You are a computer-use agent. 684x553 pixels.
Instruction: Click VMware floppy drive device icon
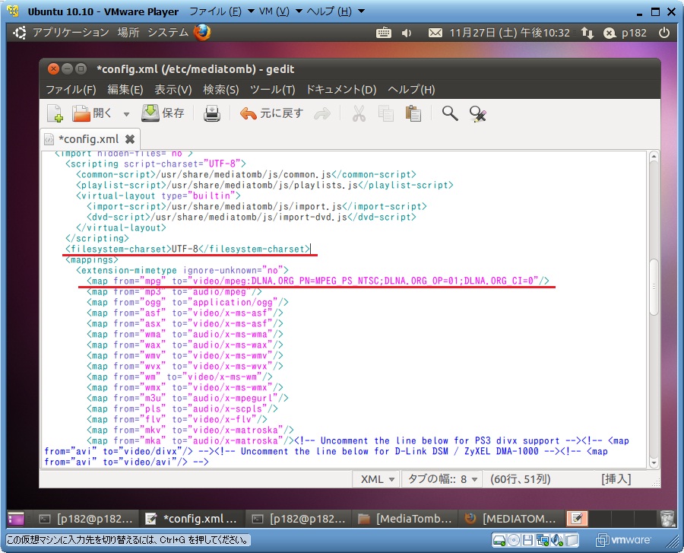point(527,540)
